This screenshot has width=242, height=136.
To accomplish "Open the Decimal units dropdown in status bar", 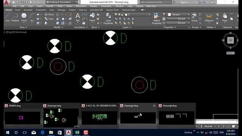I will (x=210, y=126).
